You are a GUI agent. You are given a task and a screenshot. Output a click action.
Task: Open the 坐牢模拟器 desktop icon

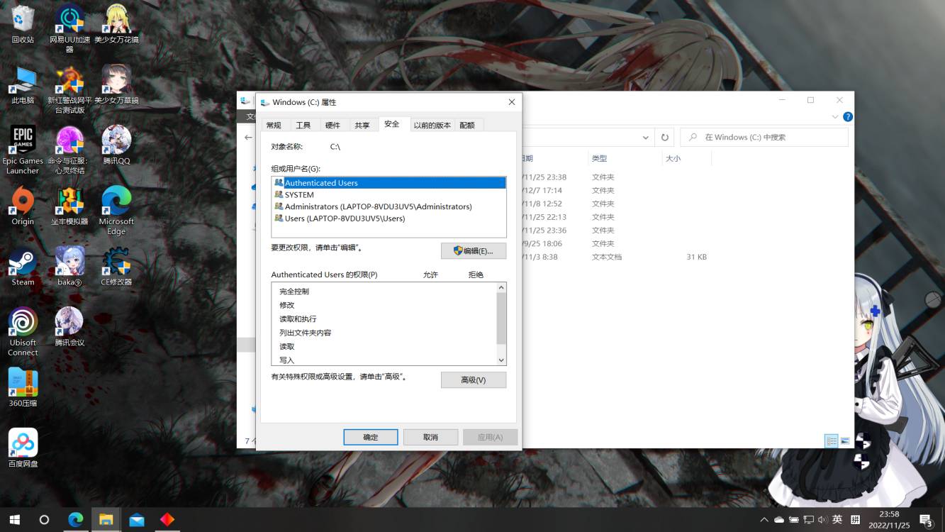tap(69, 206)
